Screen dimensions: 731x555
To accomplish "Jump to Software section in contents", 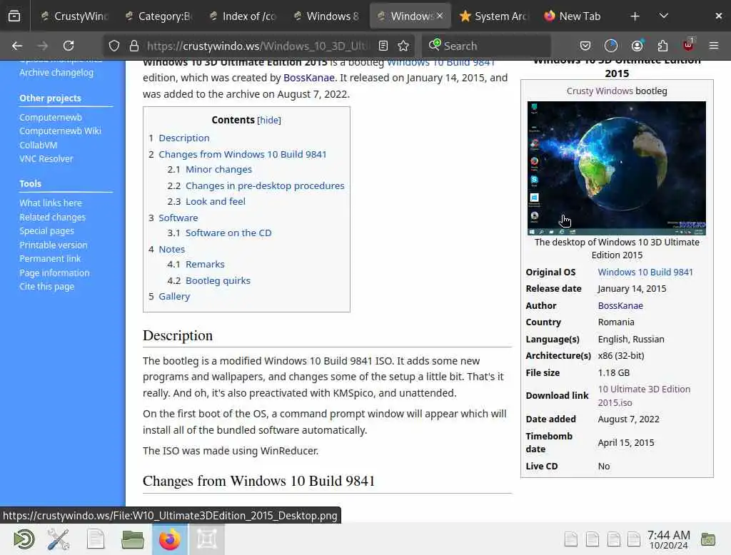I will pyautogui.click(x=178, y=218).
